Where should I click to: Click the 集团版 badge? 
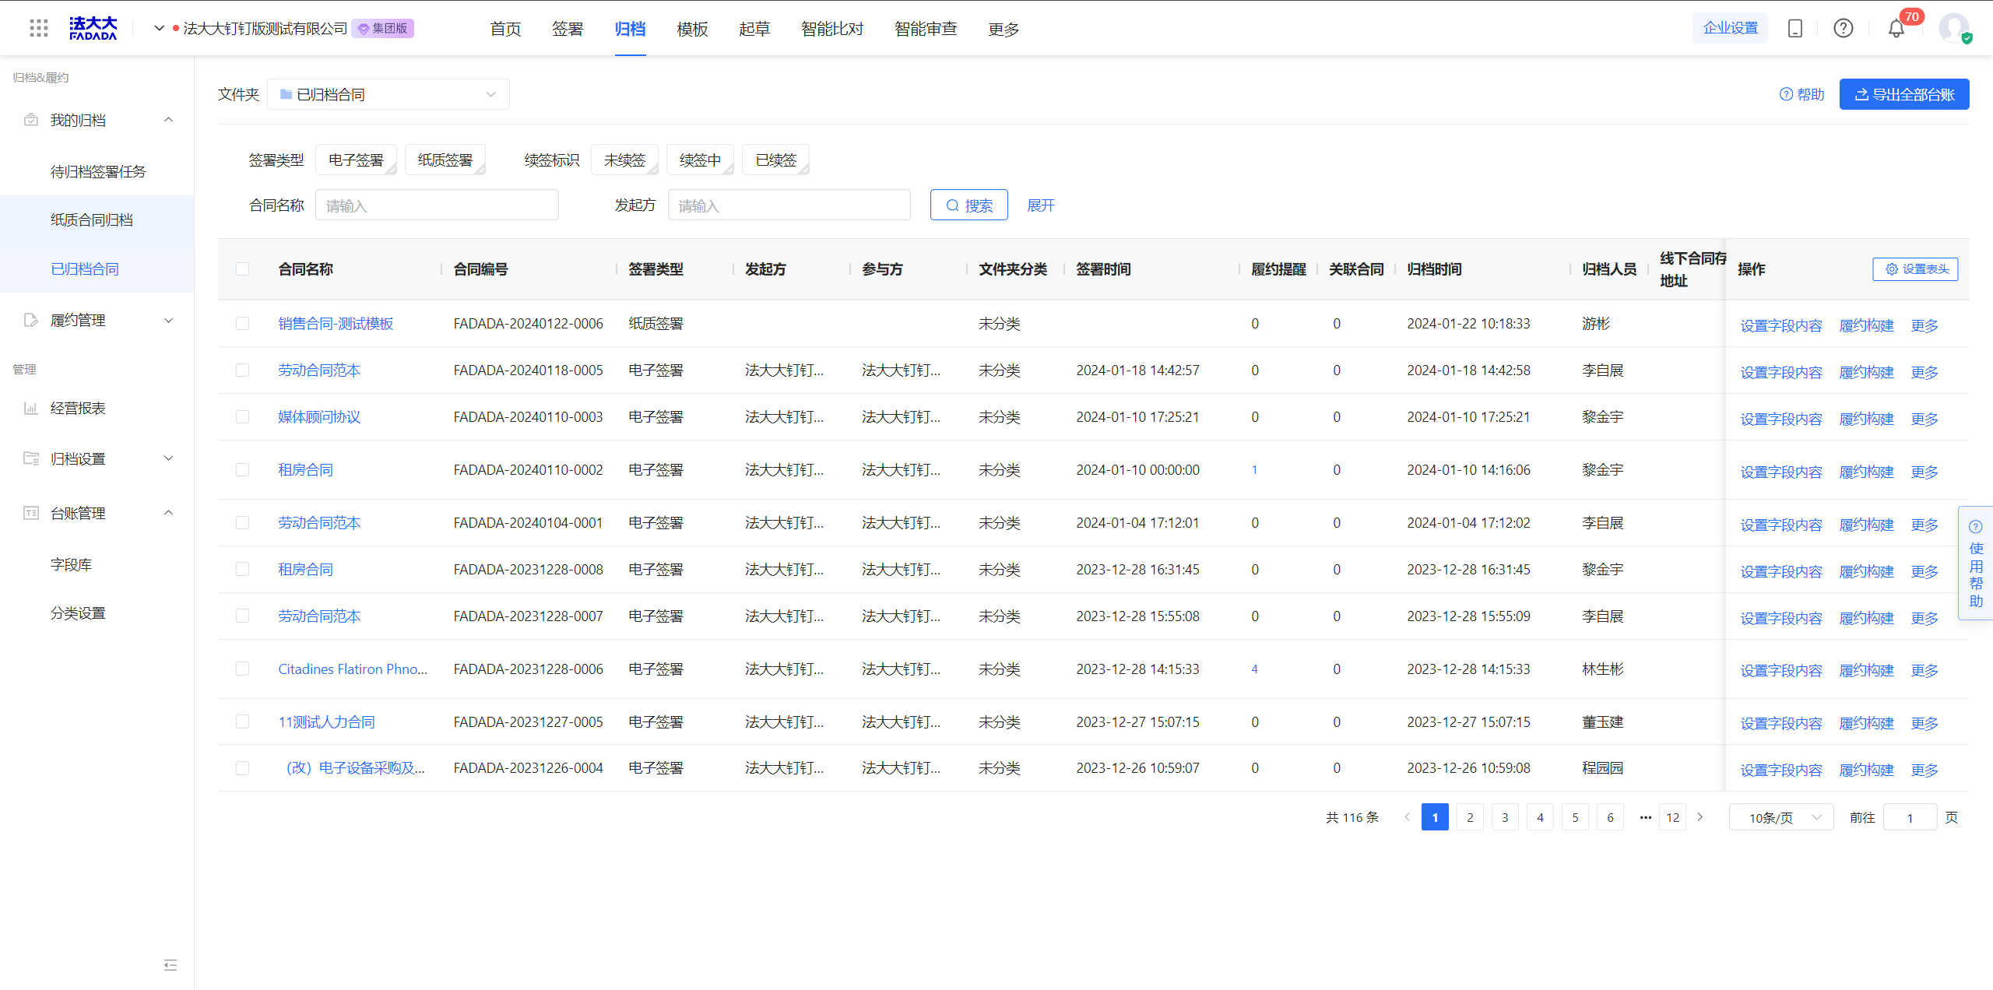point(383,29)
